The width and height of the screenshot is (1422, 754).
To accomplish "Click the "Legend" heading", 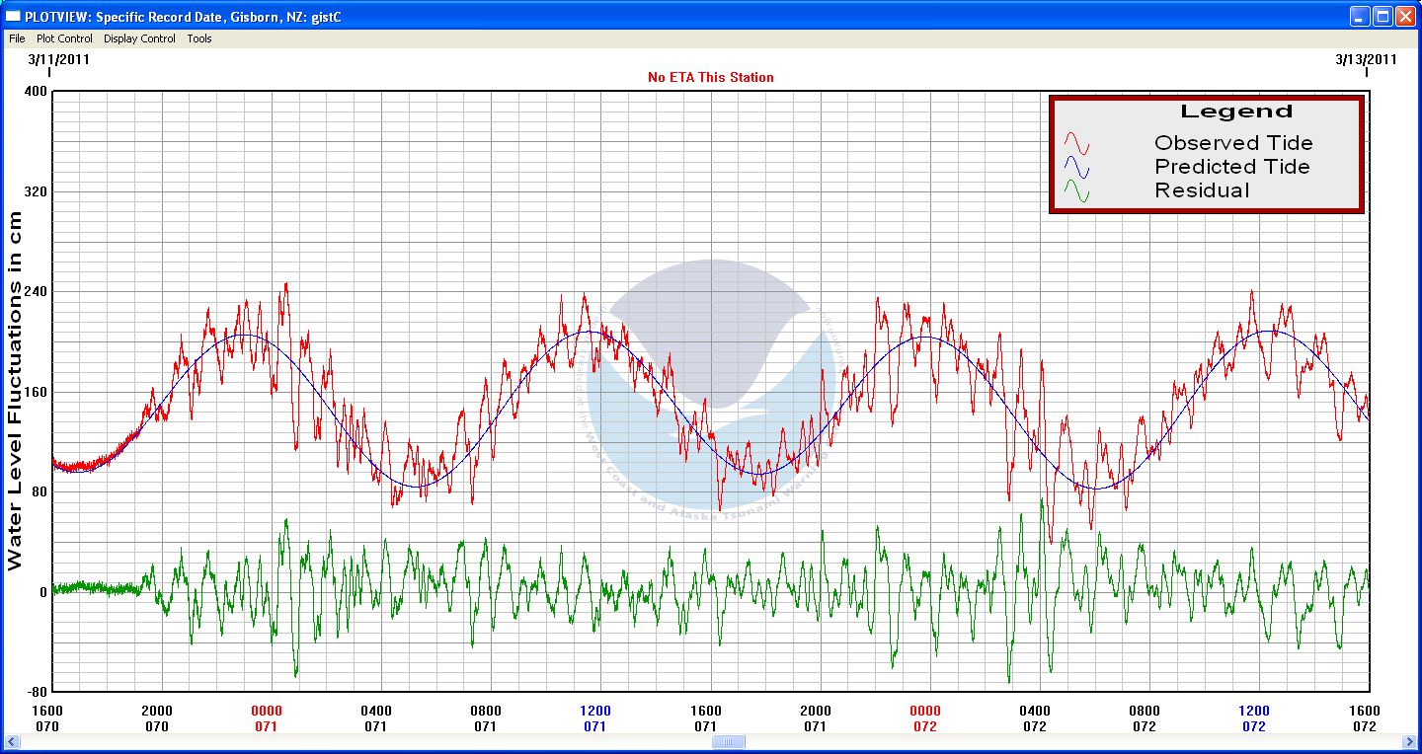I will [1236, 112].
